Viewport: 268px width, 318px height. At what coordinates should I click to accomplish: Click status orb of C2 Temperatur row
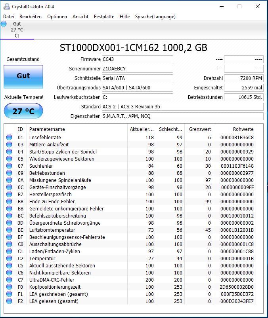(x=9, y=258)
